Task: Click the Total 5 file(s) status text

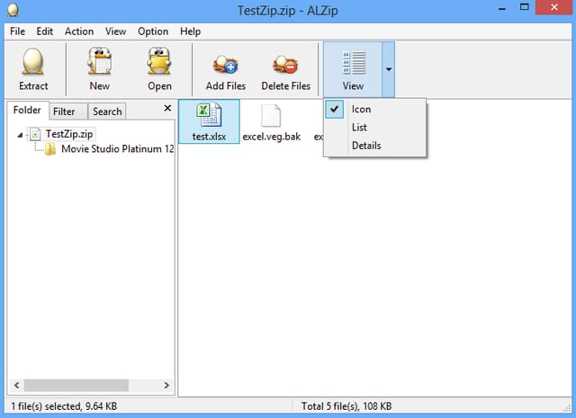Action: (346, 406)
